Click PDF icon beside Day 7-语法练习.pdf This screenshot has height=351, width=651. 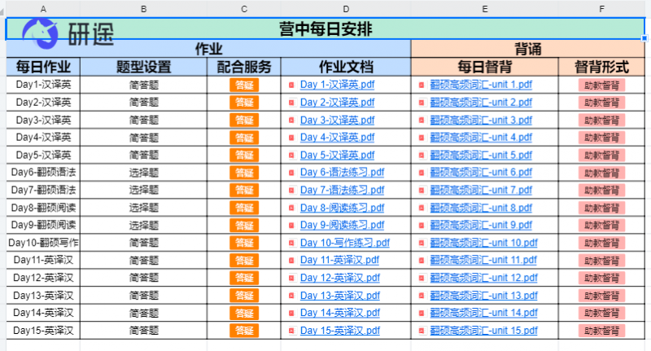click(291, 191)
